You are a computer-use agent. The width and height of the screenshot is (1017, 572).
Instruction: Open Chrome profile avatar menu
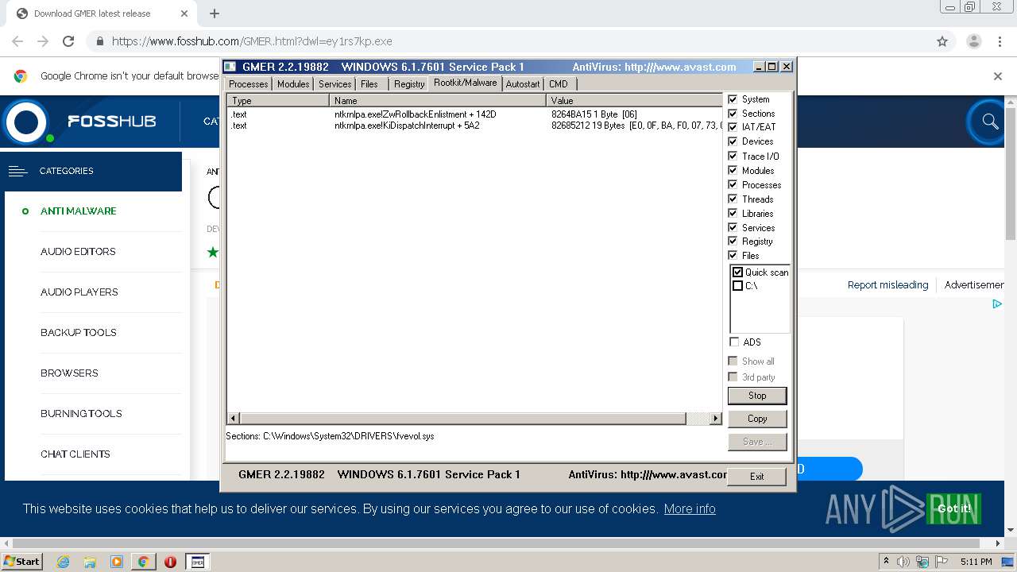point(974,41)
